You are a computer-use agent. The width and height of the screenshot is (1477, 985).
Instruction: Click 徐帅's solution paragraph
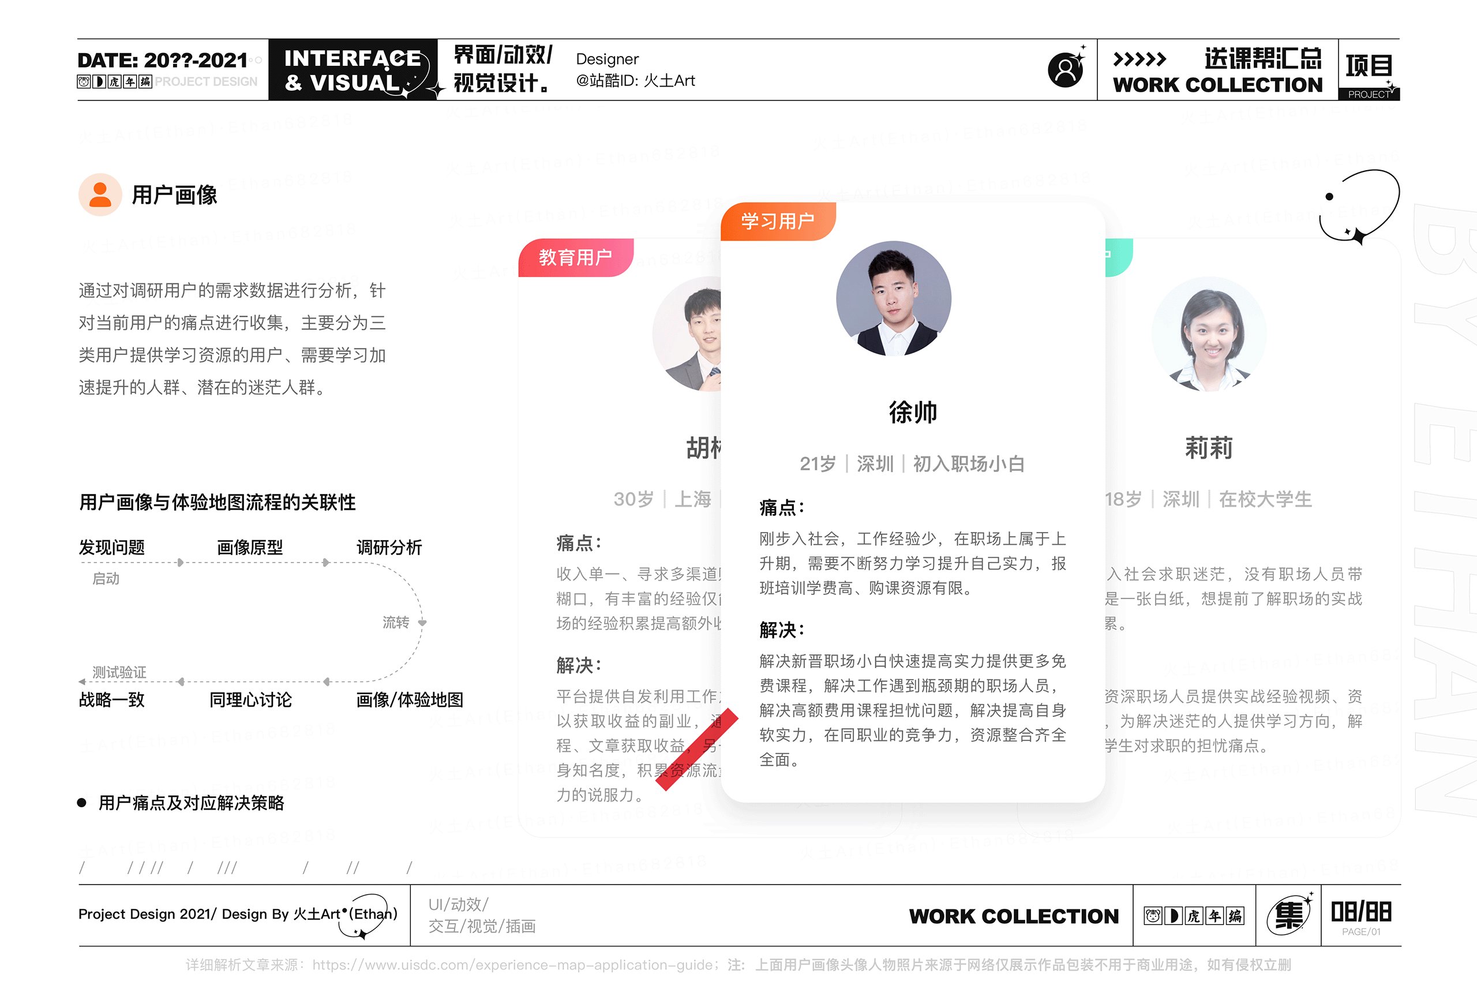coord(912,710)
